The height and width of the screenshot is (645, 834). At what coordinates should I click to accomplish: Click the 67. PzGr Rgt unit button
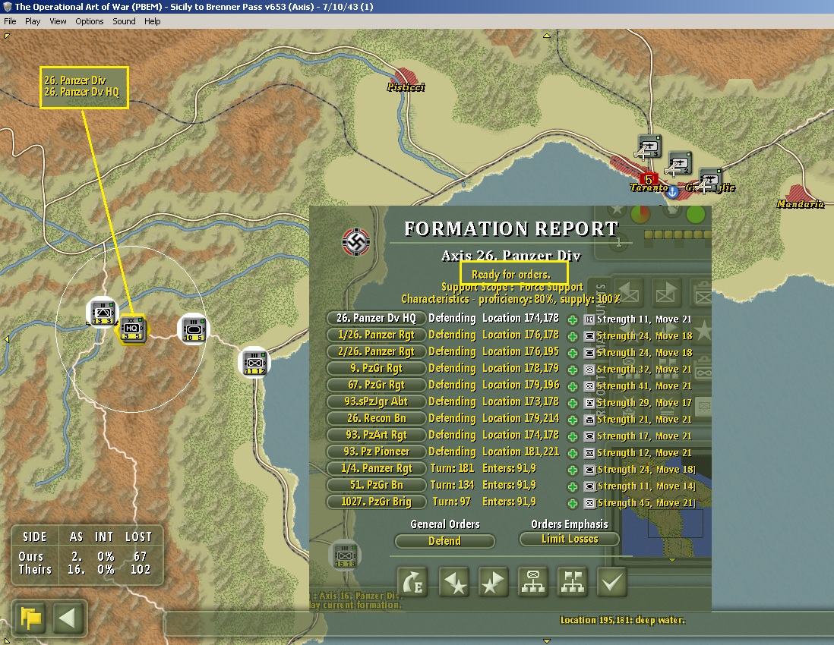pos(376,385)
